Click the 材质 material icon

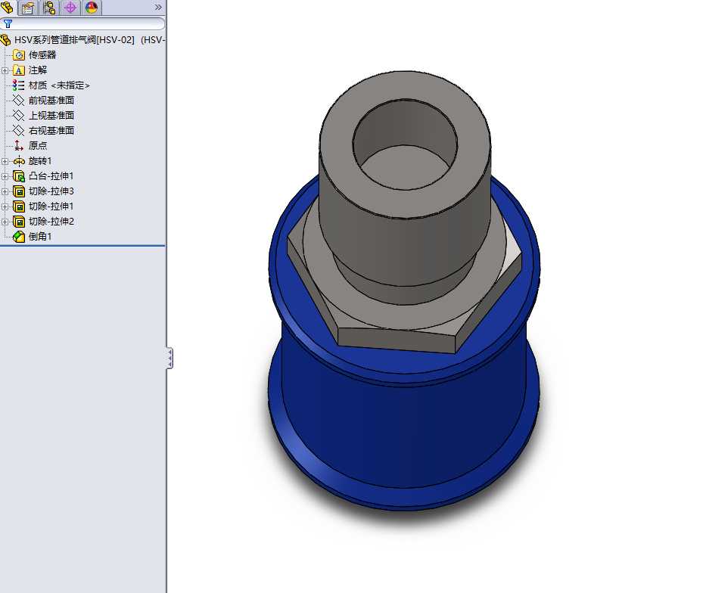[18, 85]
